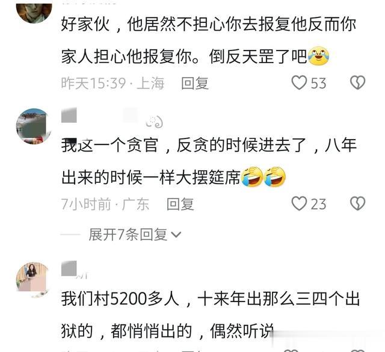Dislike the Guangdong comment via broken heart
The width and height of the screenshot is (385, 352).
(x=357, y=203)
